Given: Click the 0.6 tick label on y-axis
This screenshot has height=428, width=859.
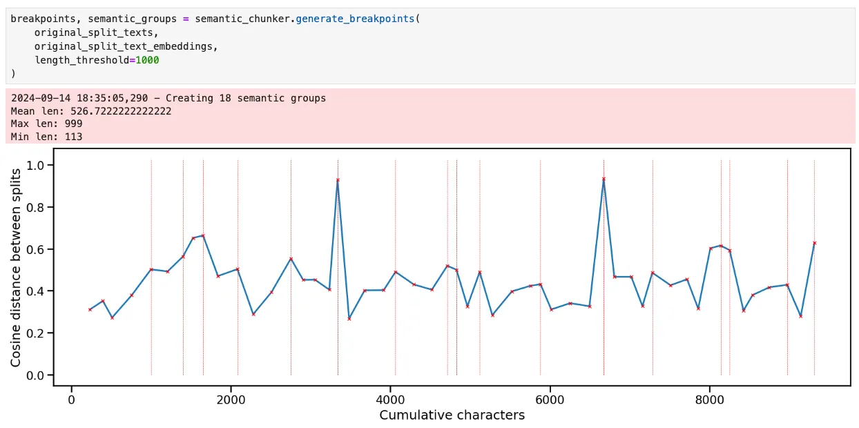Looking at the screenshot, I should click(x=34, y=249).
